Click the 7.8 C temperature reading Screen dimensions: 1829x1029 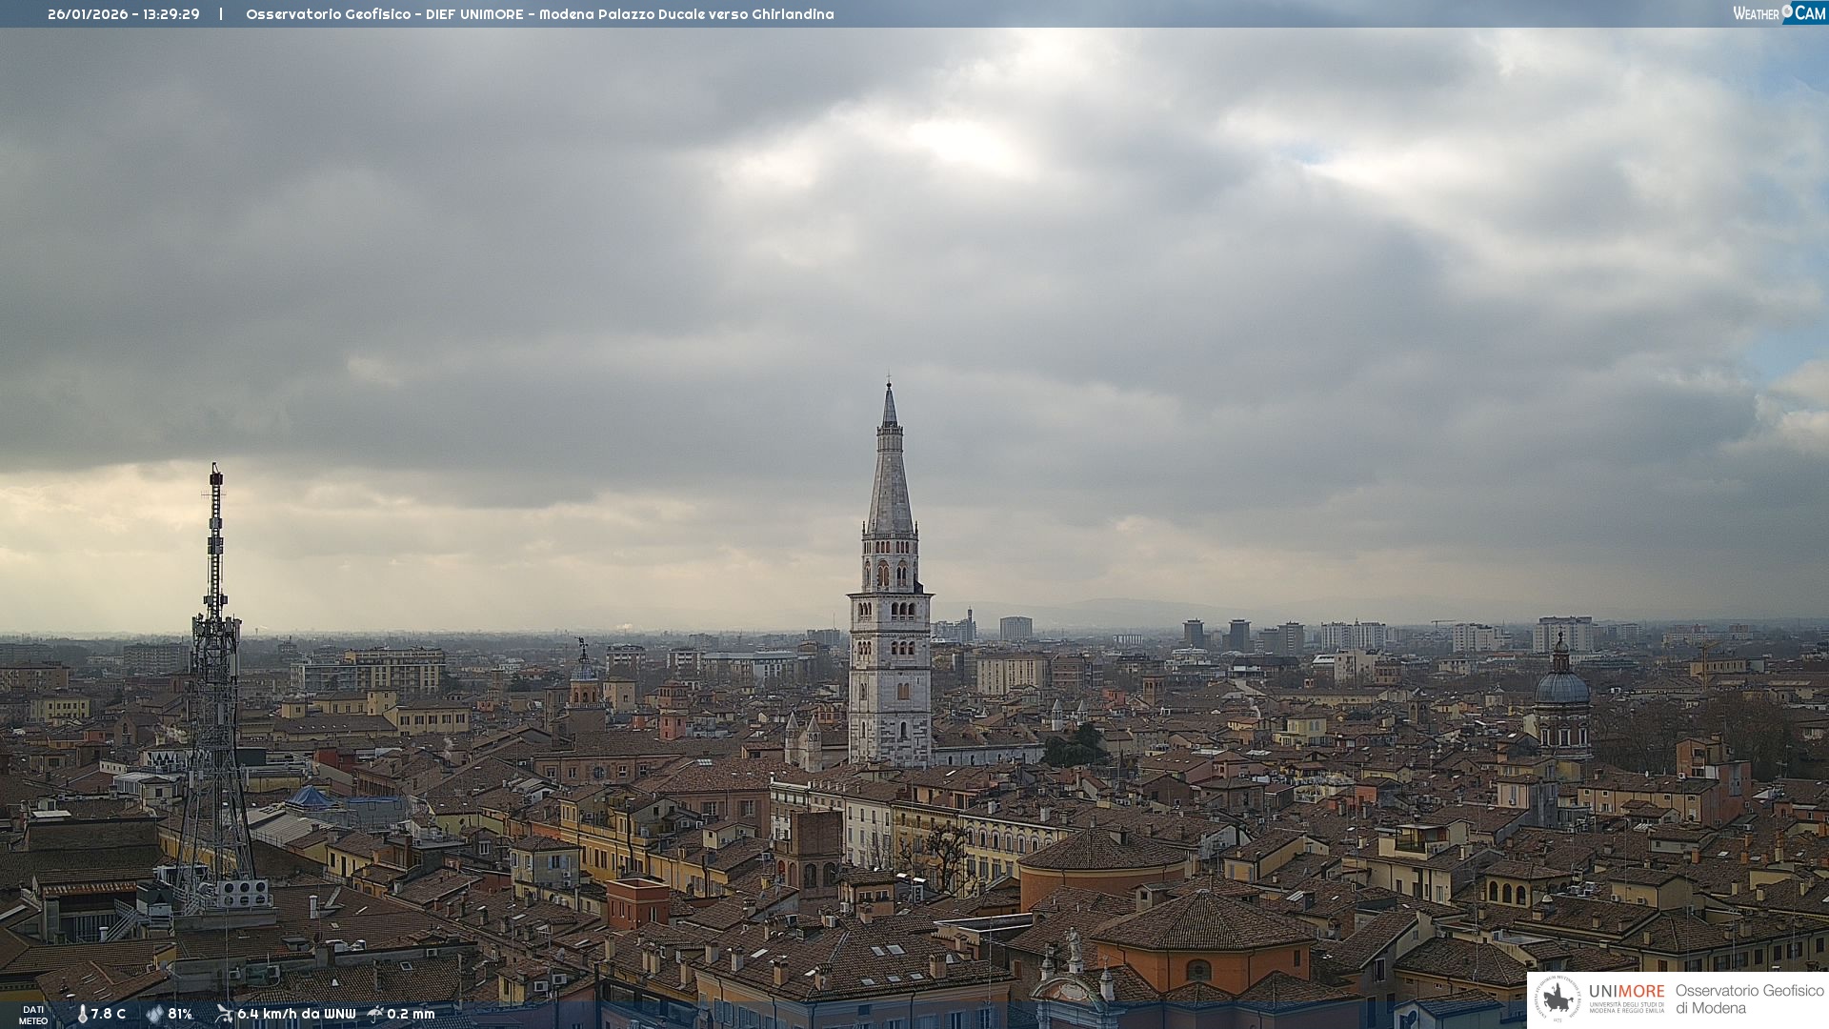coord(109,1015)
